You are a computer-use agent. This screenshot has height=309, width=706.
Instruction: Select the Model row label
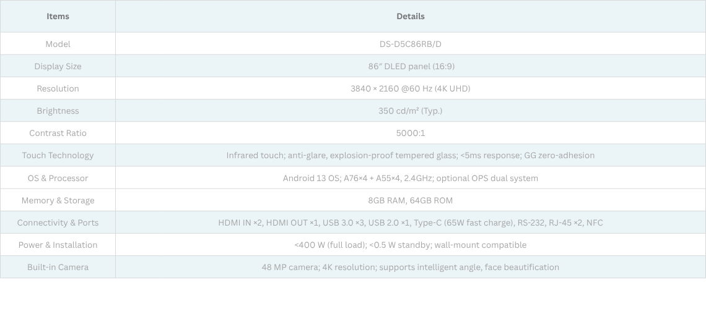[58, 44]
